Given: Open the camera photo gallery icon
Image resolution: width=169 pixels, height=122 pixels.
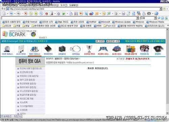Looking at the screenshot, I should click(62, 50).
